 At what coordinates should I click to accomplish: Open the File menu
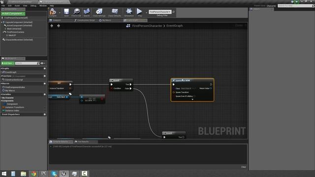3,5
